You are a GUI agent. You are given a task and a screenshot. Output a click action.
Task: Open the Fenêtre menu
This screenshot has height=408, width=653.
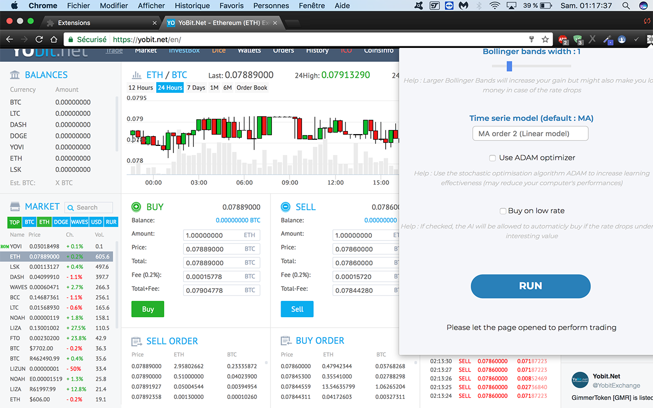[x=312, y=6]
